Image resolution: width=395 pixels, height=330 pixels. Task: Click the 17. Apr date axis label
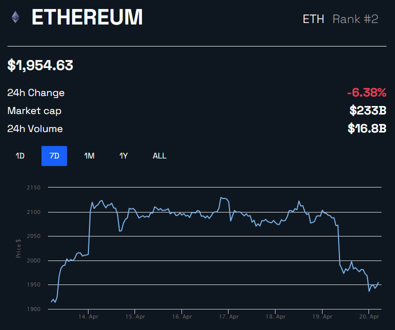point(228,316)
